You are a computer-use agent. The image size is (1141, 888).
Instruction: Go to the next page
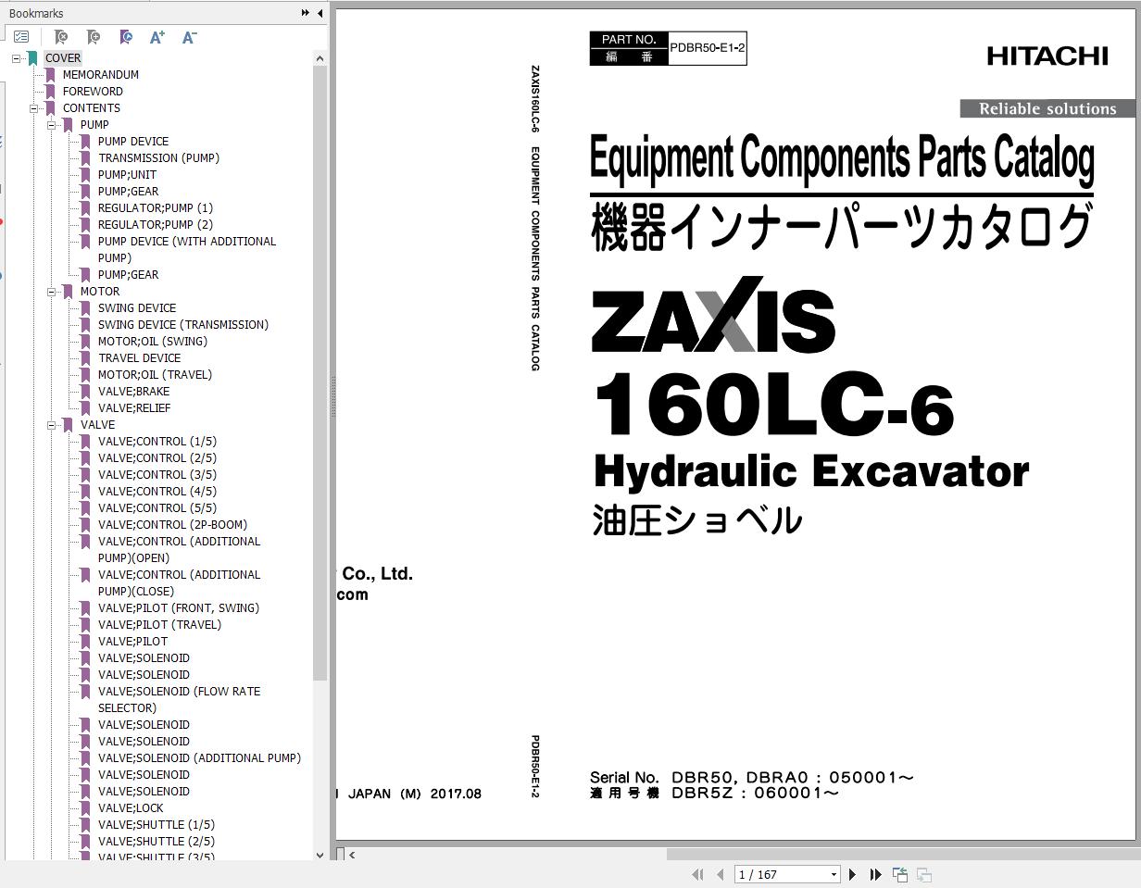(x=852, y=874)
